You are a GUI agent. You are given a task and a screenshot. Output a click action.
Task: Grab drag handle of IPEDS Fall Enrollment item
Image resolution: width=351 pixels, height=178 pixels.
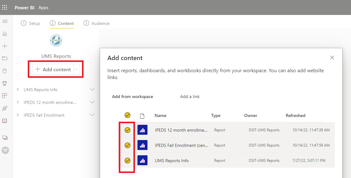[x=18, y=115]
